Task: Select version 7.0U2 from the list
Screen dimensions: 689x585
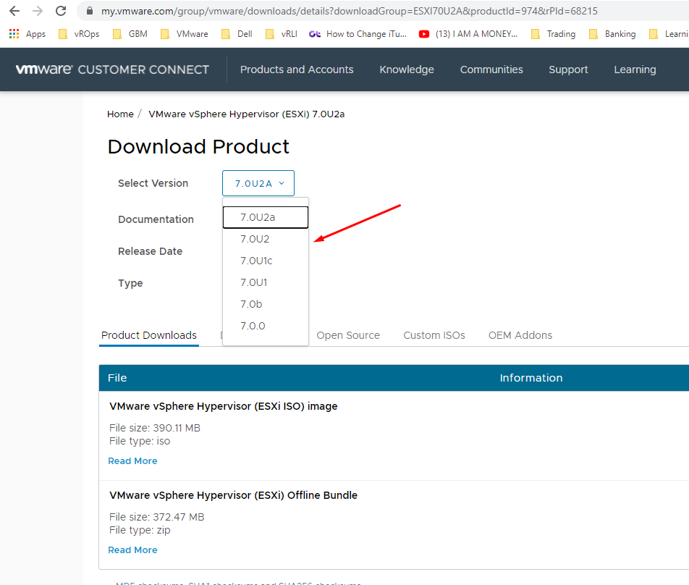Action: coord(266,239)
